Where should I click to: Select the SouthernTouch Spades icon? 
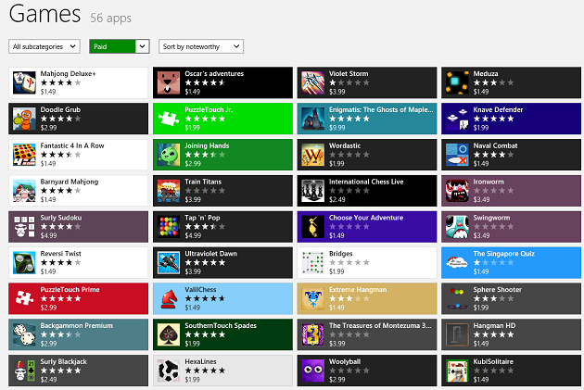pyautogui.click(x=169, y=334)
